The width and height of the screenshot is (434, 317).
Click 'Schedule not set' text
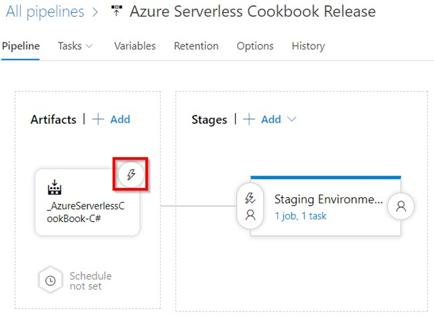click(90, 281)
